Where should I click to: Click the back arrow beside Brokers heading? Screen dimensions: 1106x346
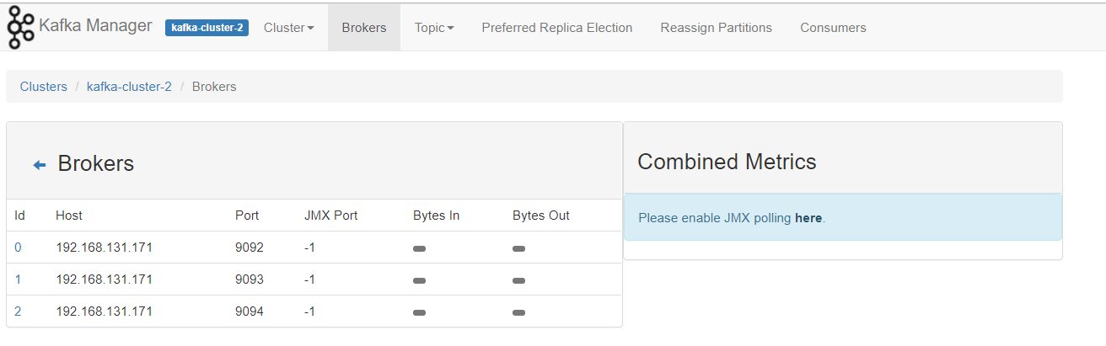click(x=39, y=165)
